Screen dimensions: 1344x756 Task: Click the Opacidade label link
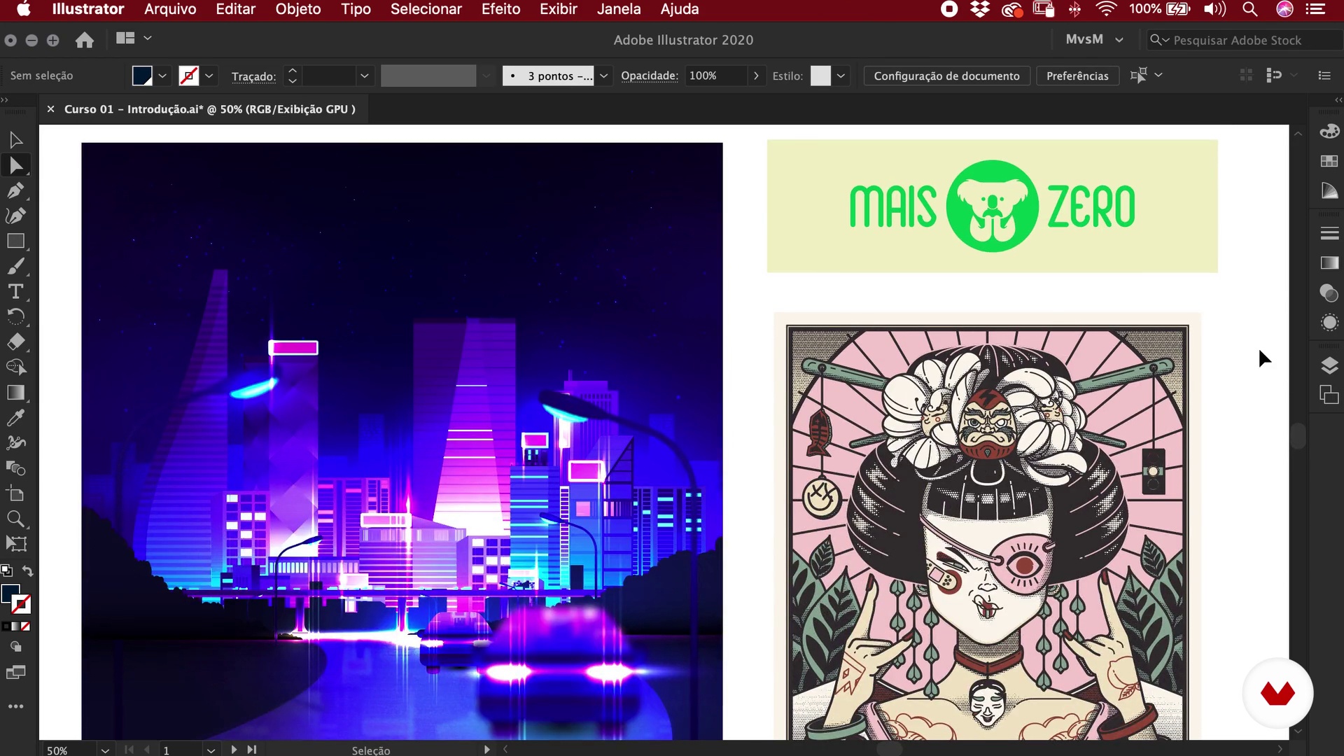click(x=650, y=76)
